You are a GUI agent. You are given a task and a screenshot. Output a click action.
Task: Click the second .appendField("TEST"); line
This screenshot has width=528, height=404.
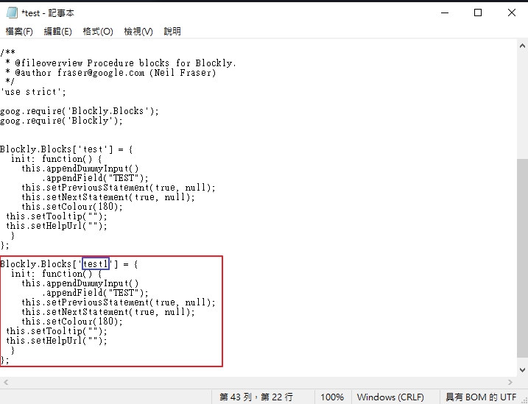(95, 293)
